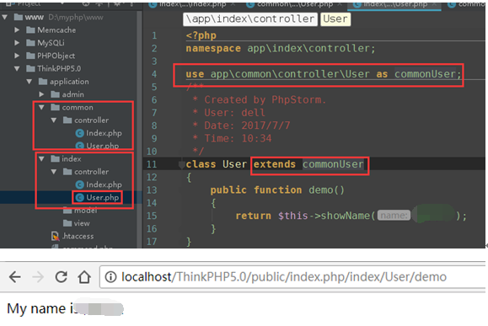Expand the Memcache folder

pyautogui.click(x=17, y=29)
